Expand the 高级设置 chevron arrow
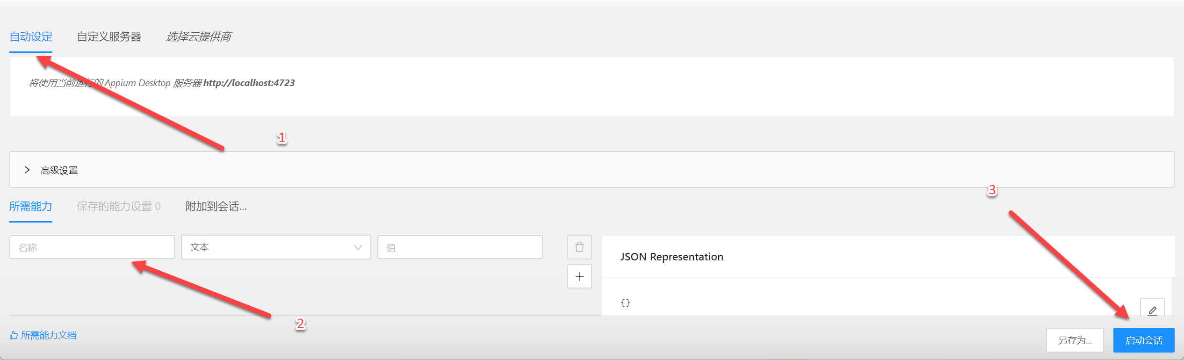The width and height of the screenshot is (1184, 360). click(x=27, y=170)
